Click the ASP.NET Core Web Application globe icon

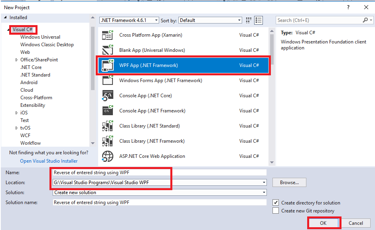(x=108, y=156)
